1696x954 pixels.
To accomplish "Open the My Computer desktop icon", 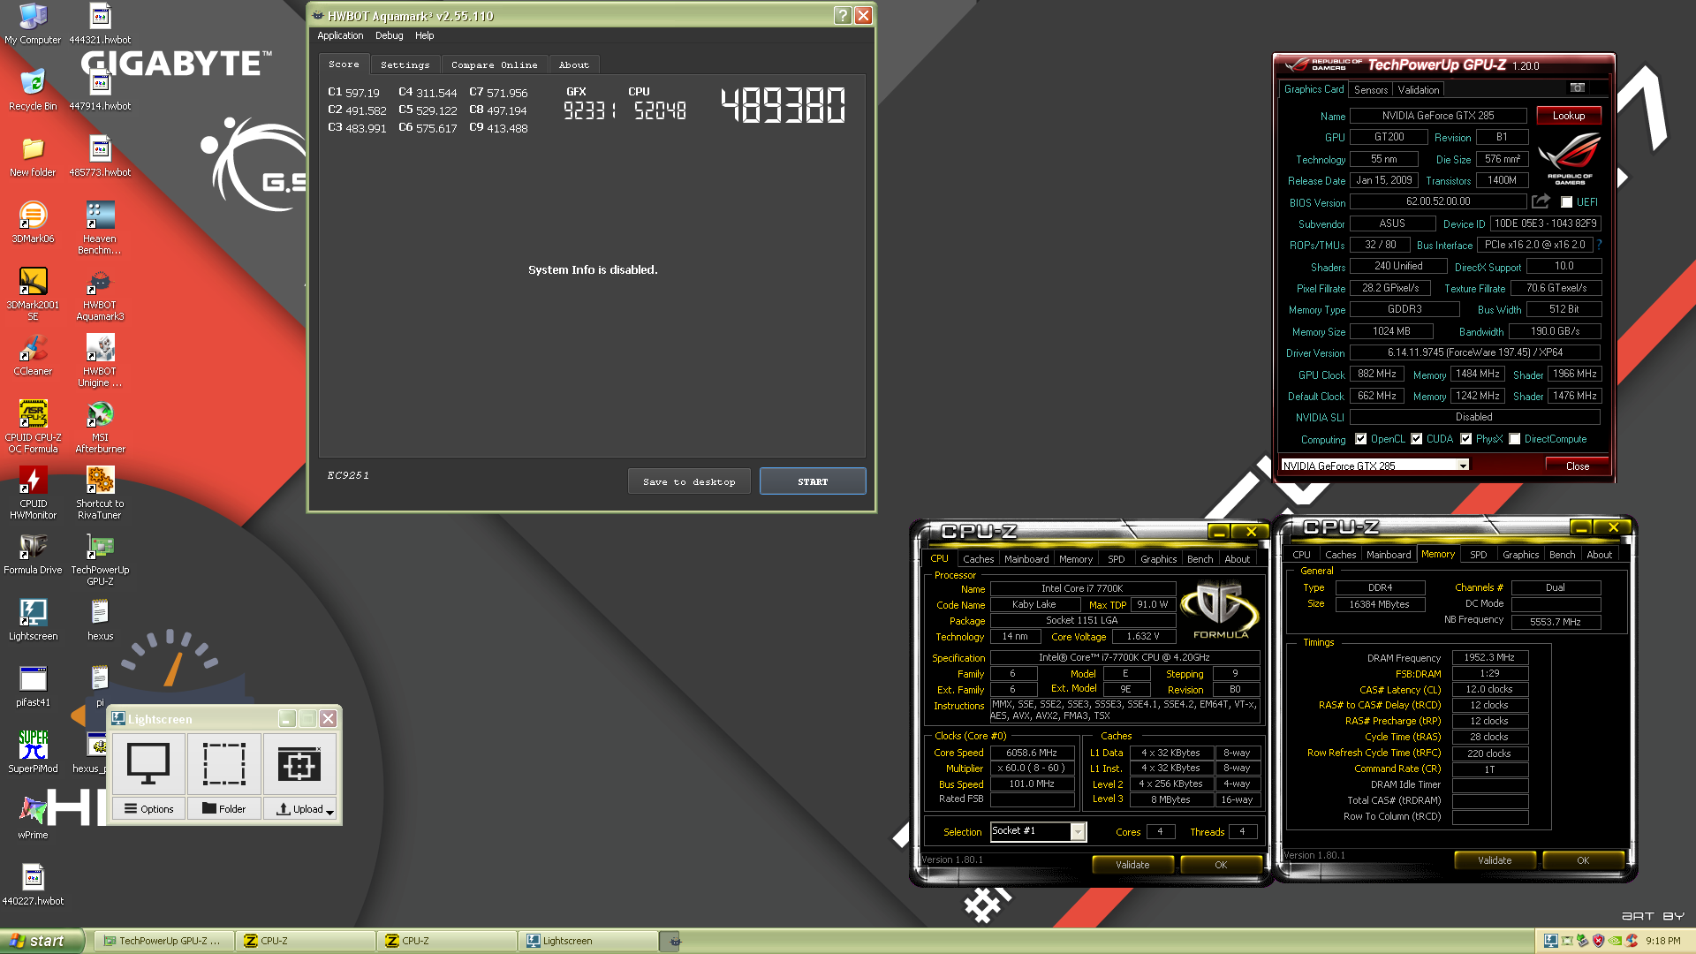I will coord(33,24).
